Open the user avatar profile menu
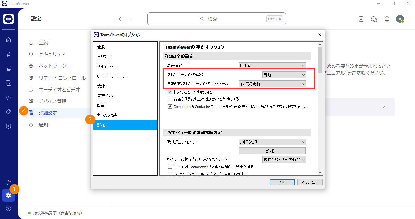This screenshot has width=415, height=219. pyautogui.click(x=400, y=19)
